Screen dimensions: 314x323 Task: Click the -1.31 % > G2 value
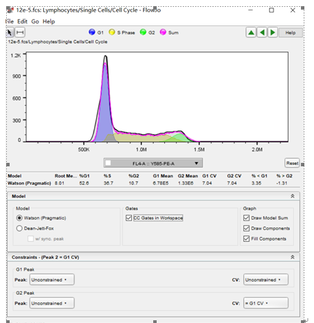coord(282,183)
